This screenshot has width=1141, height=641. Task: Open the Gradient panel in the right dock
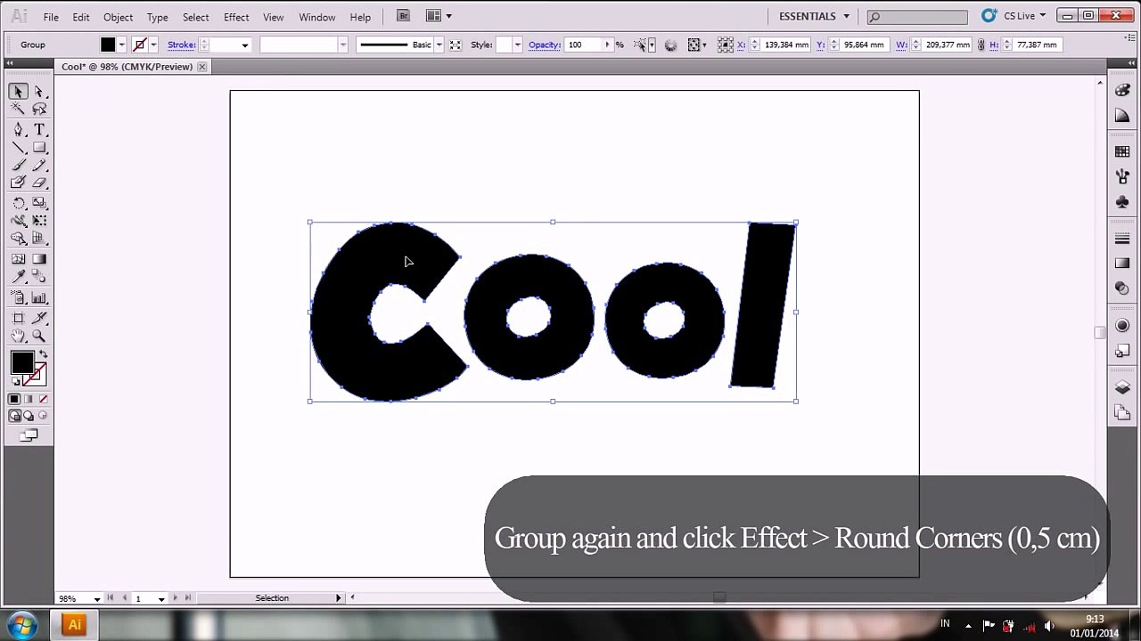point(1122,264)
